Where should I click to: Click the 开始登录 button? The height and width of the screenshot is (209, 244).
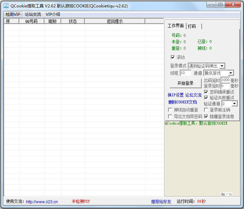tap(185, 83)
